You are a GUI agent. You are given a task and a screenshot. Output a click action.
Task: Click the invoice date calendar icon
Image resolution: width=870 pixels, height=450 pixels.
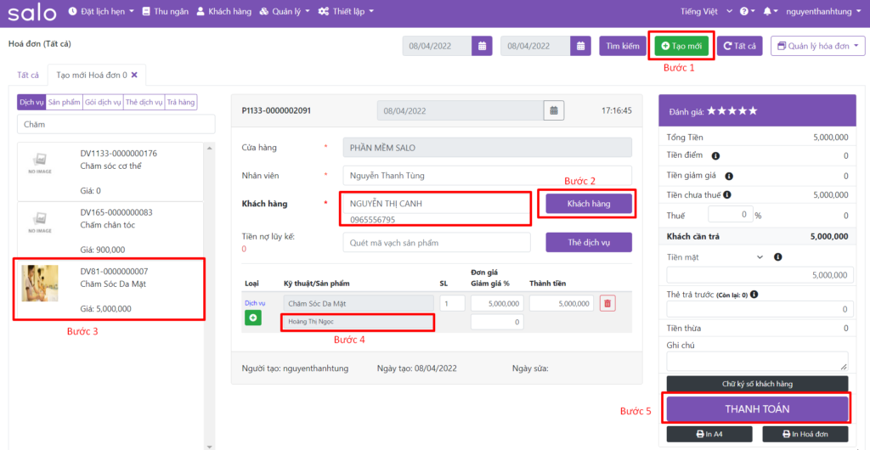553,110
